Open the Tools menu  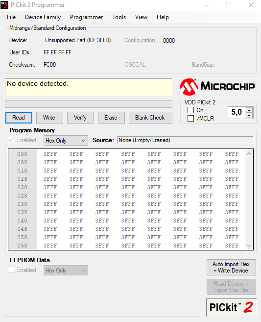119,17
